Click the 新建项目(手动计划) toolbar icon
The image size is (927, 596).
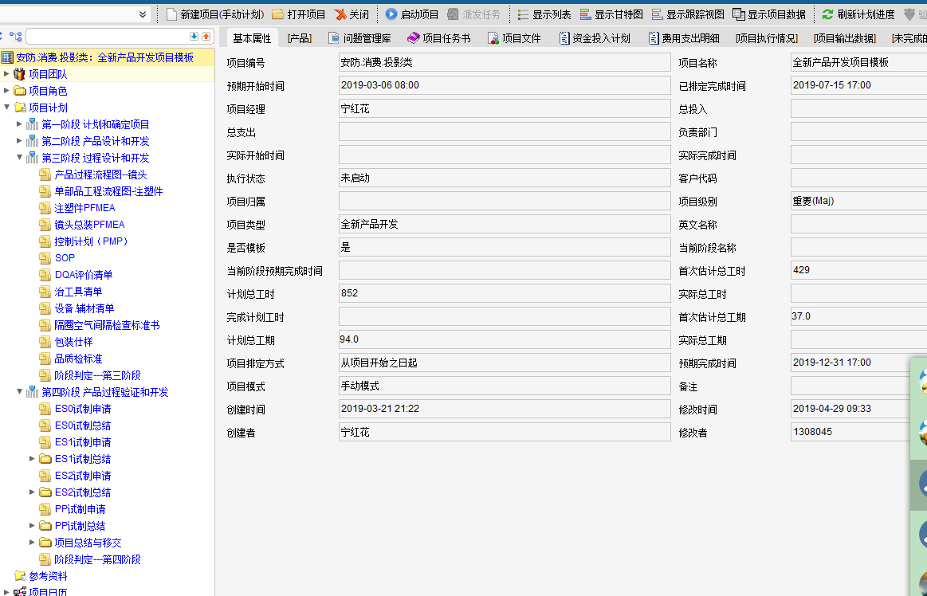[171, 14]
